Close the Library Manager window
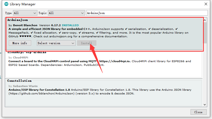The image size is (212, 119). pos(206,4)
